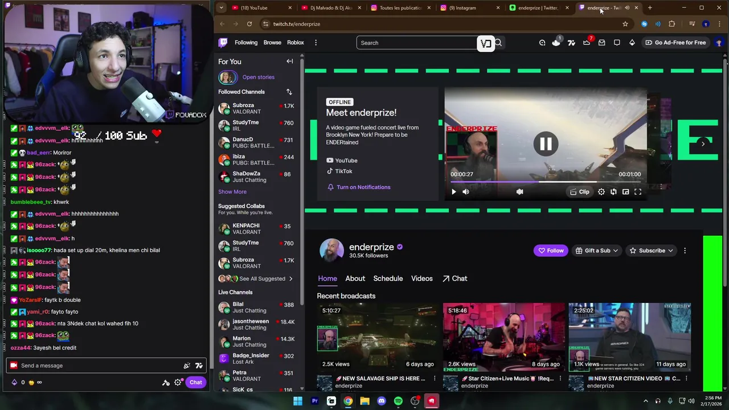
Task: Open the celebration emote icon in chat box
Action: click(187, 366)
